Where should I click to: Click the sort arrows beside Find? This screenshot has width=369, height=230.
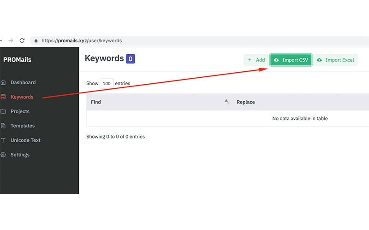tap(227, 102)
